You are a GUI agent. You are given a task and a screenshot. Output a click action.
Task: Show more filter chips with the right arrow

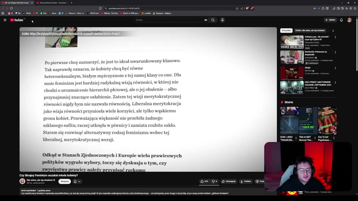pos(333,31)
